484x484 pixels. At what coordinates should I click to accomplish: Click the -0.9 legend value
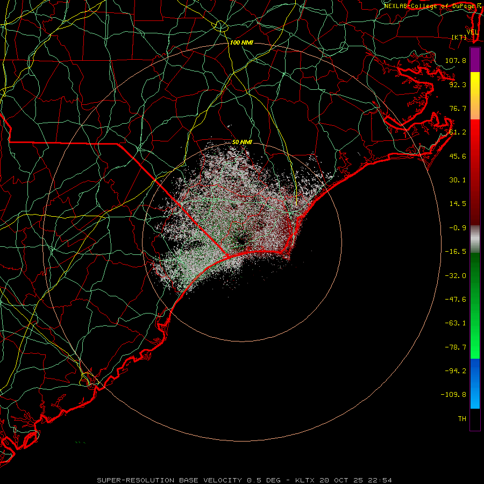(x=458, y=228)
